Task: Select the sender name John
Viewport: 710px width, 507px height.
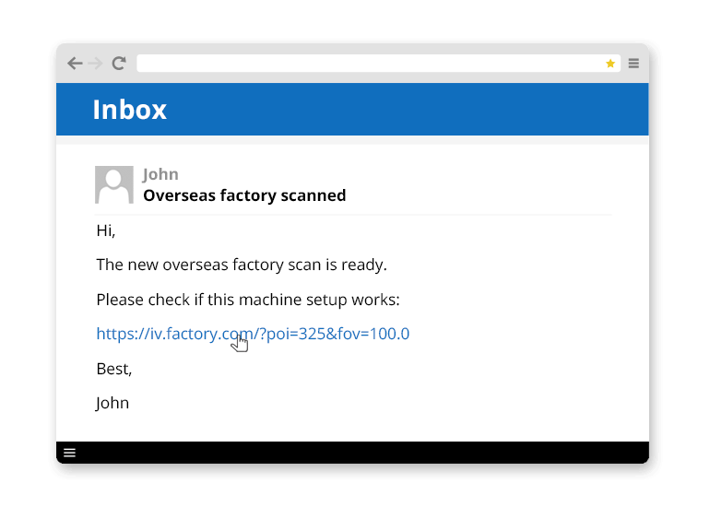Action: click(x=160, y=174)
